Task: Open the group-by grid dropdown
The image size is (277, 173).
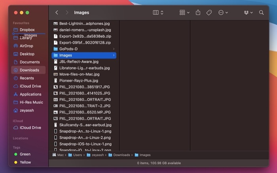Action: [x=184, y=13]
